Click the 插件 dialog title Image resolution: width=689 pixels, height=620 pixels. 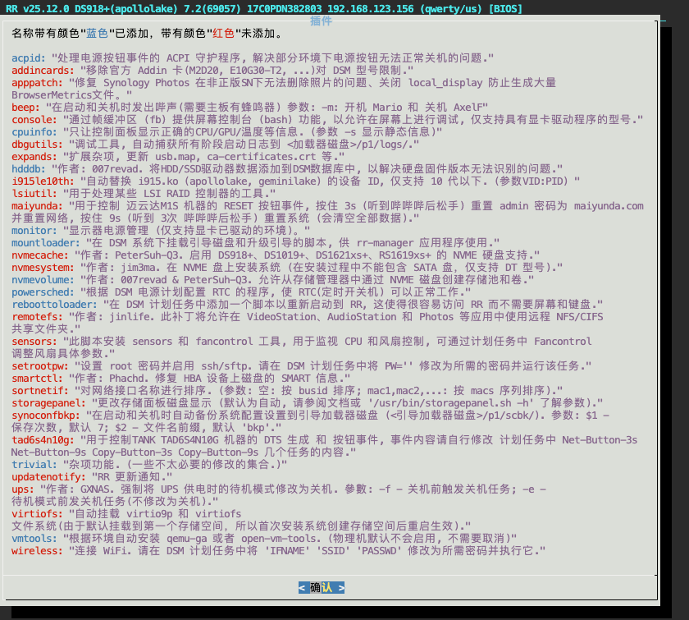(321, 21)
